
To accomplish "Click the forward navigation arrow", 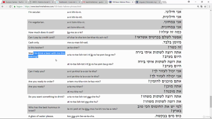I will tap(6, 7).
